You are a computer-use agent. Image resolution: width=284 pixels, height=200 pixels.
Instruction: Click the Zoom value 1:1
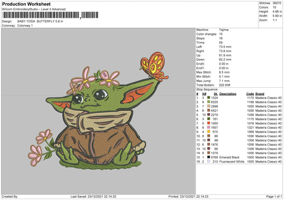(x=275, y=20)
